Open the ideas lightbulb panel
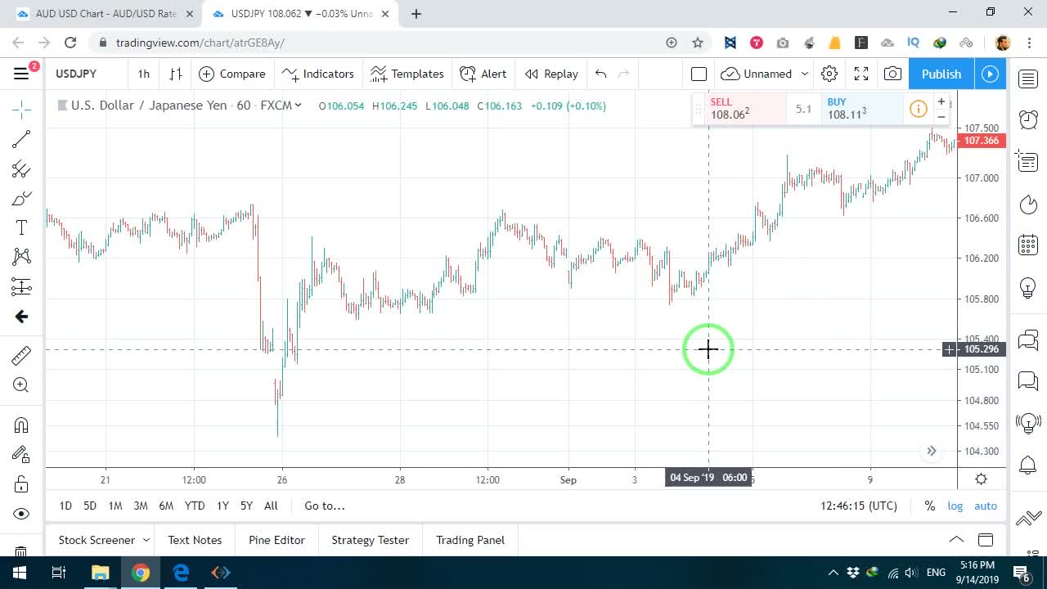This screenshot has height=589, width=1047. point(1028,288)
